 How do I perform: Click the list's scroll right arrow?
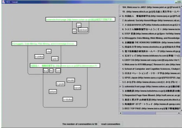tap(179, 113)
